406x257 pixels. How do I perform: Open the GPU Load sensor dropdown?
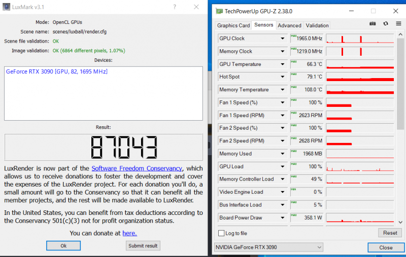[283, 166]
